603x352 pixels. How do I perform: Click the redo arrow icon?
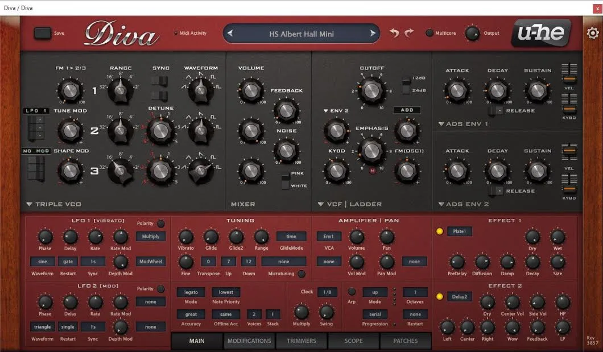tap(409, 33)
